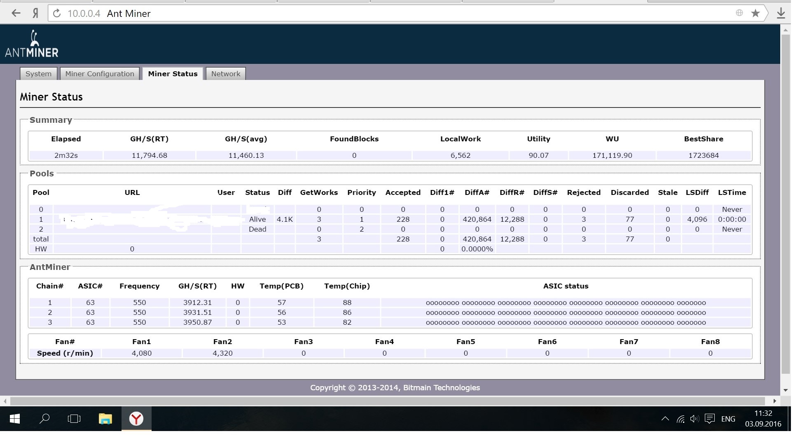Open the browser downloads arrow icon
Image resolution: width=807 pixels, height=443 pixels.
pos(781,13)
